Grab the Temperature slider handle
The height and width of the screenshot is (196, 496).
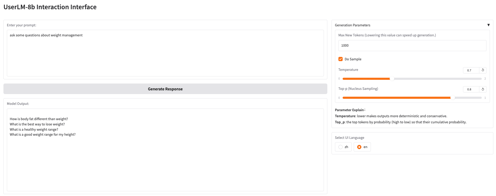tap(392, 79)
